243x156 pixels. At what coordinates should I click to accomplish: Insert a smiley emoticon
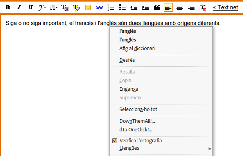88,7
